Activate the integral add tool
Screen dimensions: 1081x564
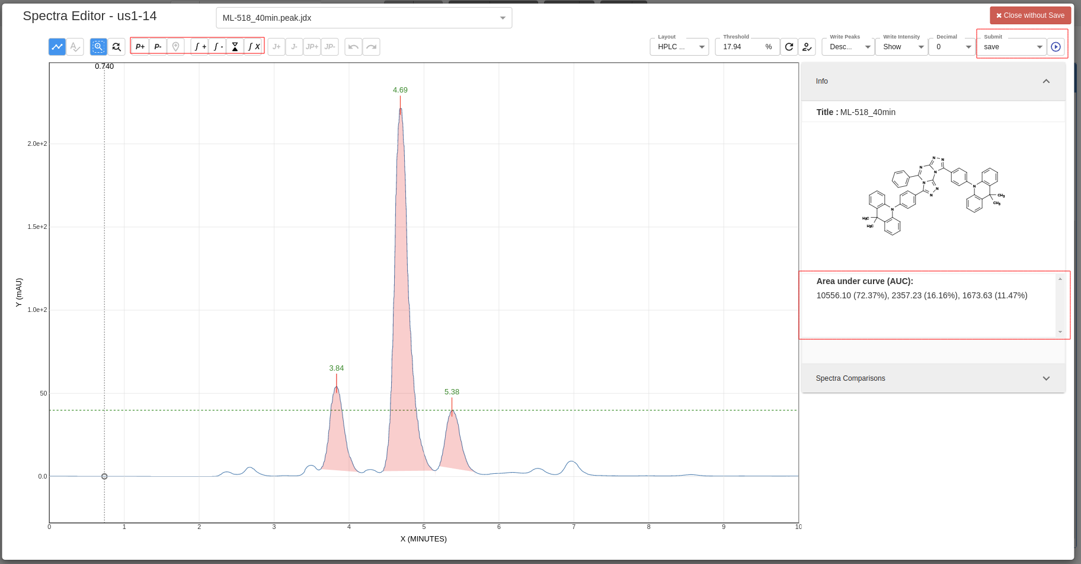tap(200, 46)
